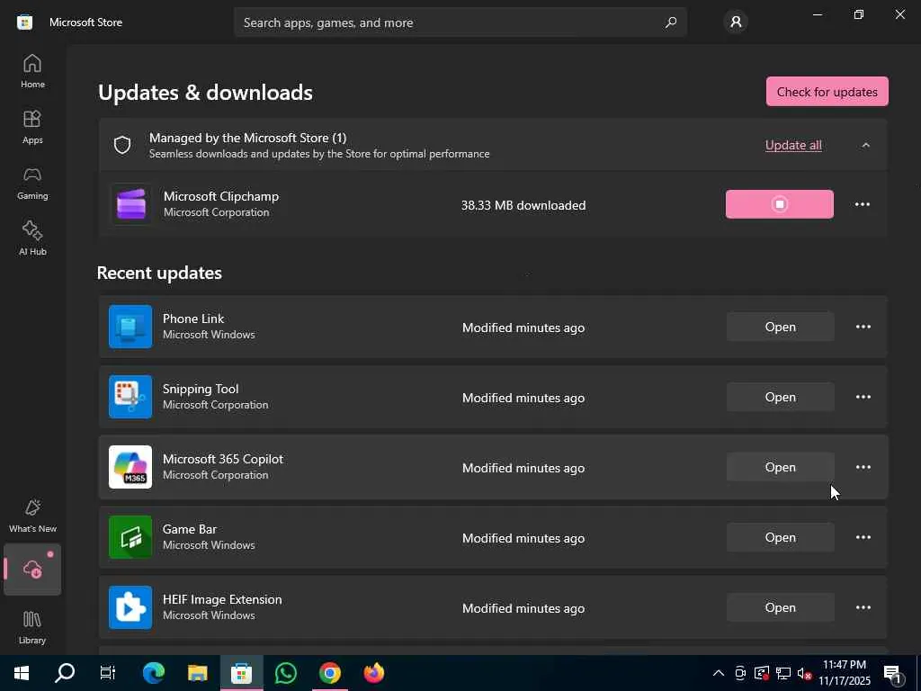The image size is (921, 691).
Task: Open more options for Game Bar
Action: point(863,537)
